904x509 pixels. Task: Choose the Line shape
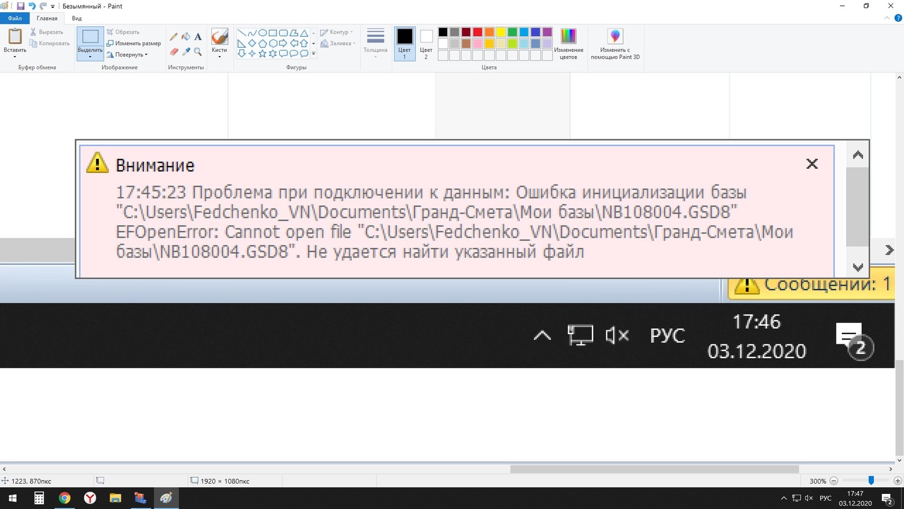pos(241,33)
